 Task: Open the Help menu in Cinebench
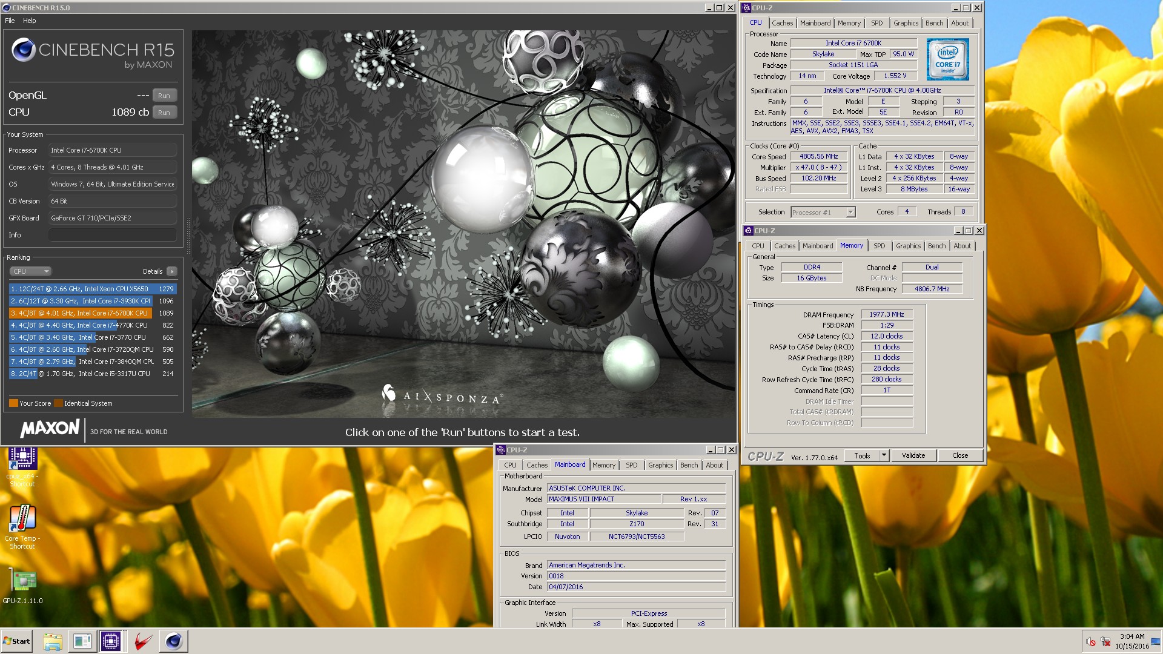click(30, 21)
